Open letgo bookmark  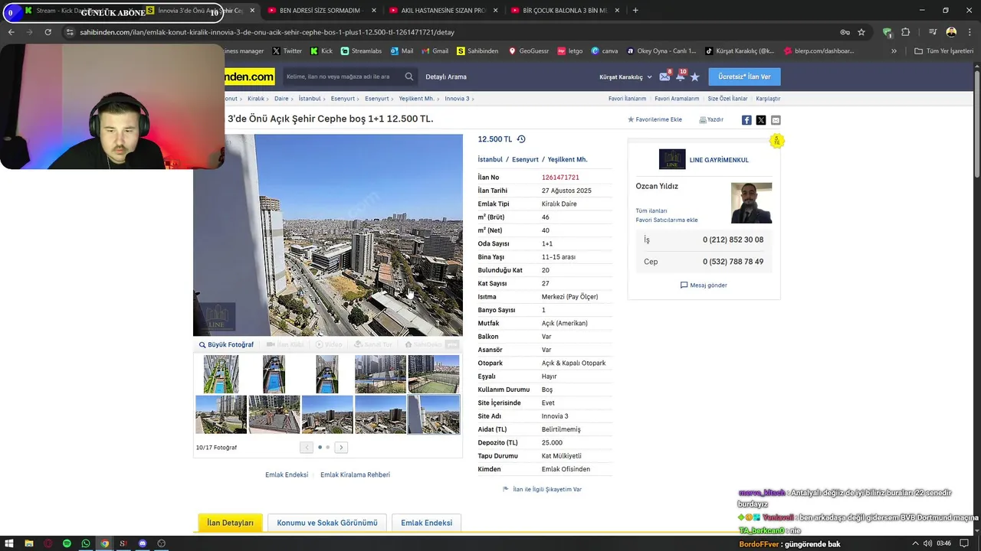569,51
